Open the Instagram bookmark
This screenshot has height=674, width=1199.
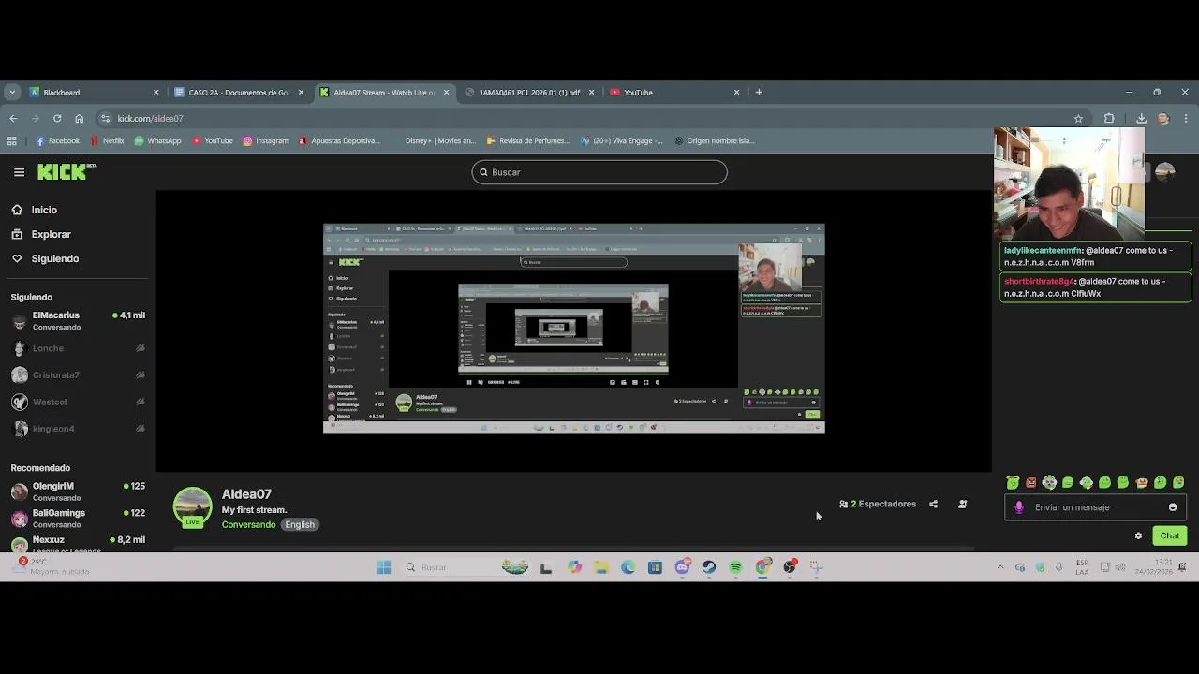point(265,140)
